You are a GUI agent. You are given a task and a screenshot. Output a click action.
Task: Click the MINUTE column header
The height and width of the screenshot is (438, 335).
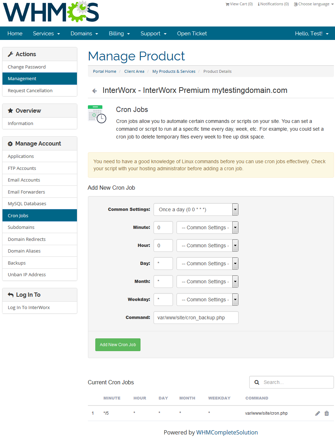(x=112, y=398)
